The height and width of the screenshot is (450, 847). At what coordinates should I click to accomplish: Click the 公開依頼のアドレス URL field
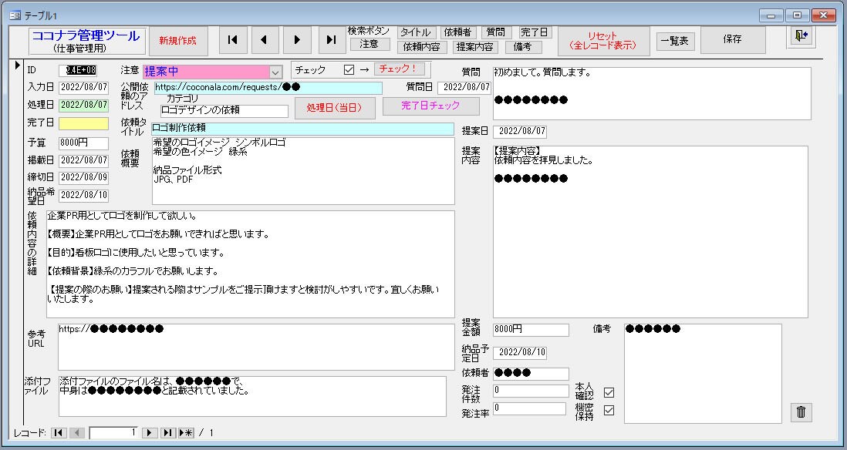coord(268,87)
